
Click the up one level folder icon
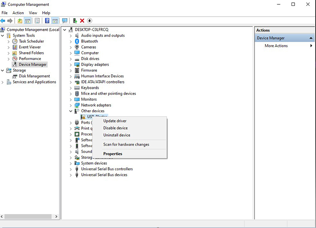[x=20, y=21]
